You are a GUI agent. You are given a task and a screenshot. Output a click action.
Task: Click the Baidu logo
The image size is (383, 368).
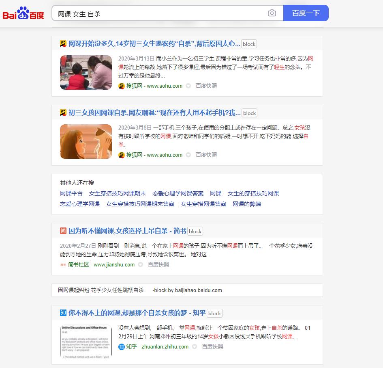(x=23, y=13)
